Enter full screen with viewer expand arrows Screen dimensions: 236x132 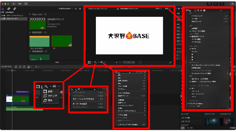170,62
